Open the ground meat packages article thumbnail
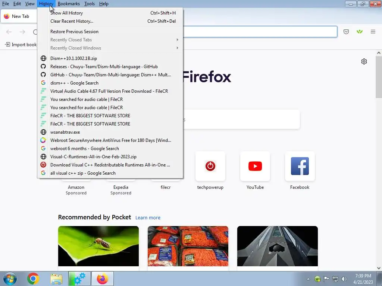The height and width of the screenshot is (286, 382). pos(188,246)
